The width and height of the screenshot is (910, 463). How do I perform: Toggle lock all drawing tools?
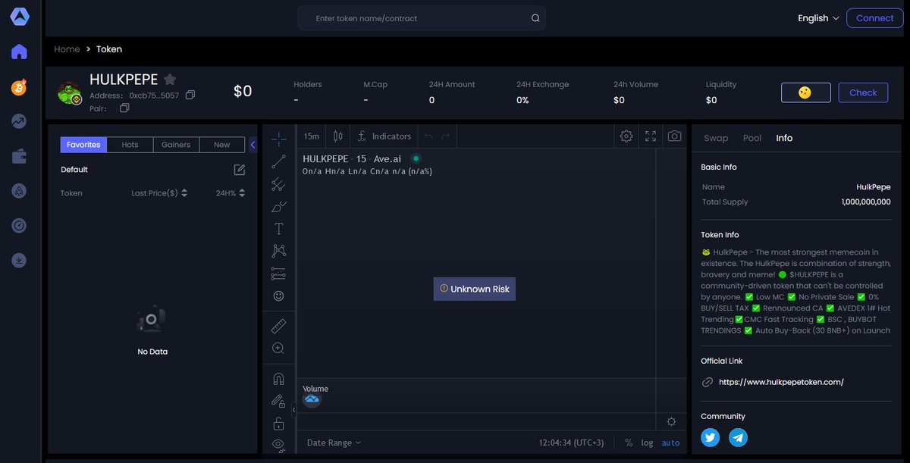coord(278,423)
